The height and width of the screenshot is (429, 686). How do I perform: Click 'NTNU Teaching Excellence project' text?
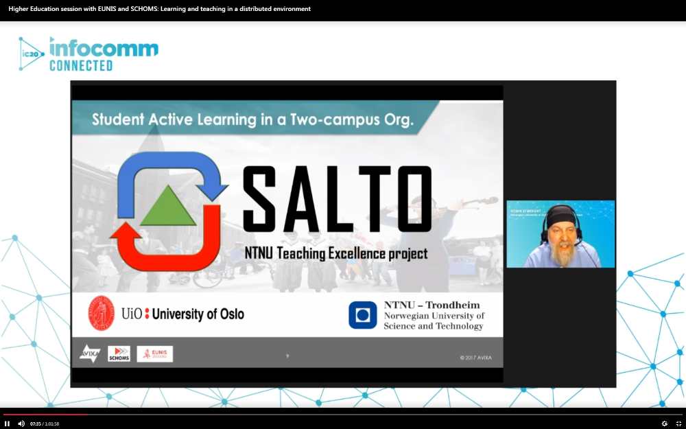pos(336,253)
